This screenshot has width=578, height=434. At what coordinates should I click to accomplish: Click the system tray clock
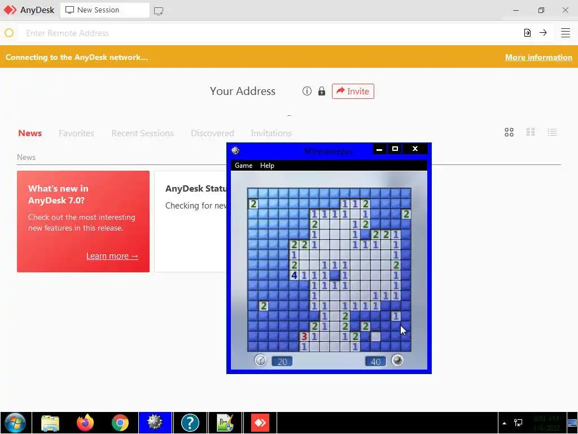(546, 423)
